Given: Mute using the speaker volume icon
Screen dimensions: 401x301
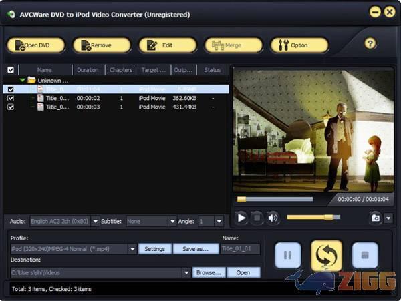Looking at the screenshot, I should [x=273, y=217].
